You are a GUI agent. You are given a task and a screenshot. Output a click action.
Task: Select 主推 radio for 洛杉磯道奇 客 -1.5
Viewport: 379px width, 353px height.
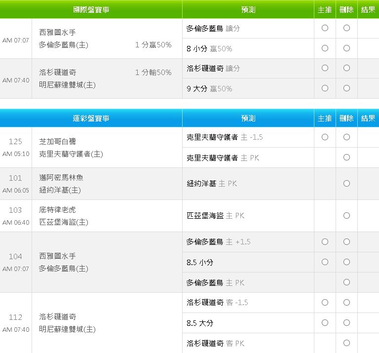click(325, 303)
